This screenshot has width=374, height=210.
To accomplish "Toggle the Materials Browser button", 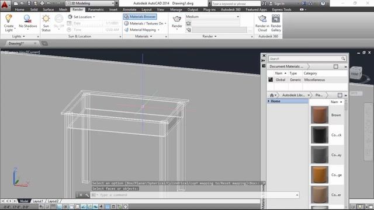I will 140,17.
